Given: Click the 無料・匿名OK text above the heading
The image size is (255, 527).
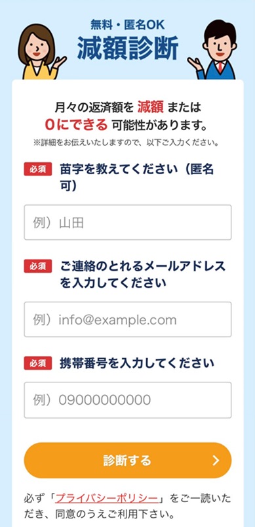Looking at the screenshot, I should 128,24.
